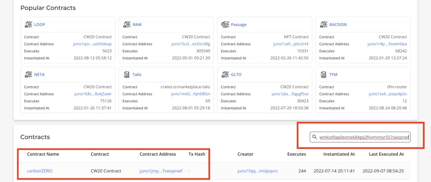Screen dimensions: 431x182
Task: Open the Talis contract link
Action: coord(137,75)
